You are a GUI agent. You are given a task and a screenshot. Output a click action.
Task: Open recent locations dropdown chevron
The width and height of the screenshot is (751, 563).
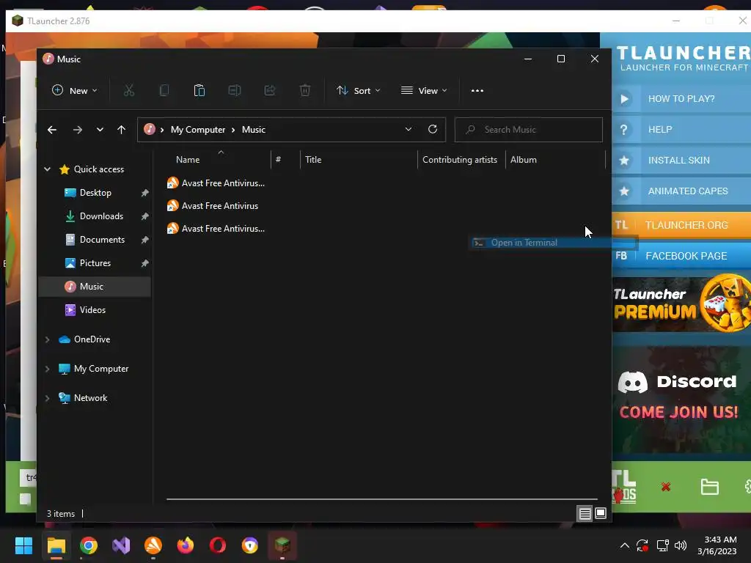[100, 130]
